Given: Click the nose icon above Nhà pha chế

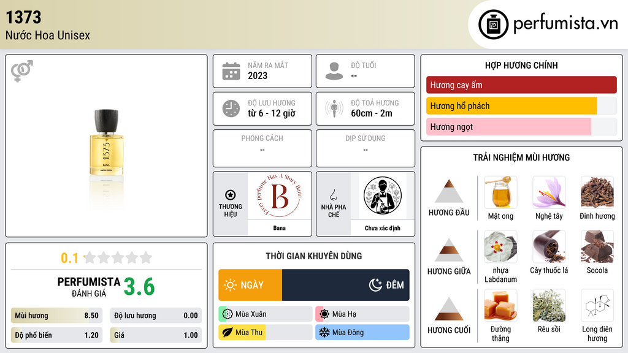Looking at the screenshot, I should point(333,195).
